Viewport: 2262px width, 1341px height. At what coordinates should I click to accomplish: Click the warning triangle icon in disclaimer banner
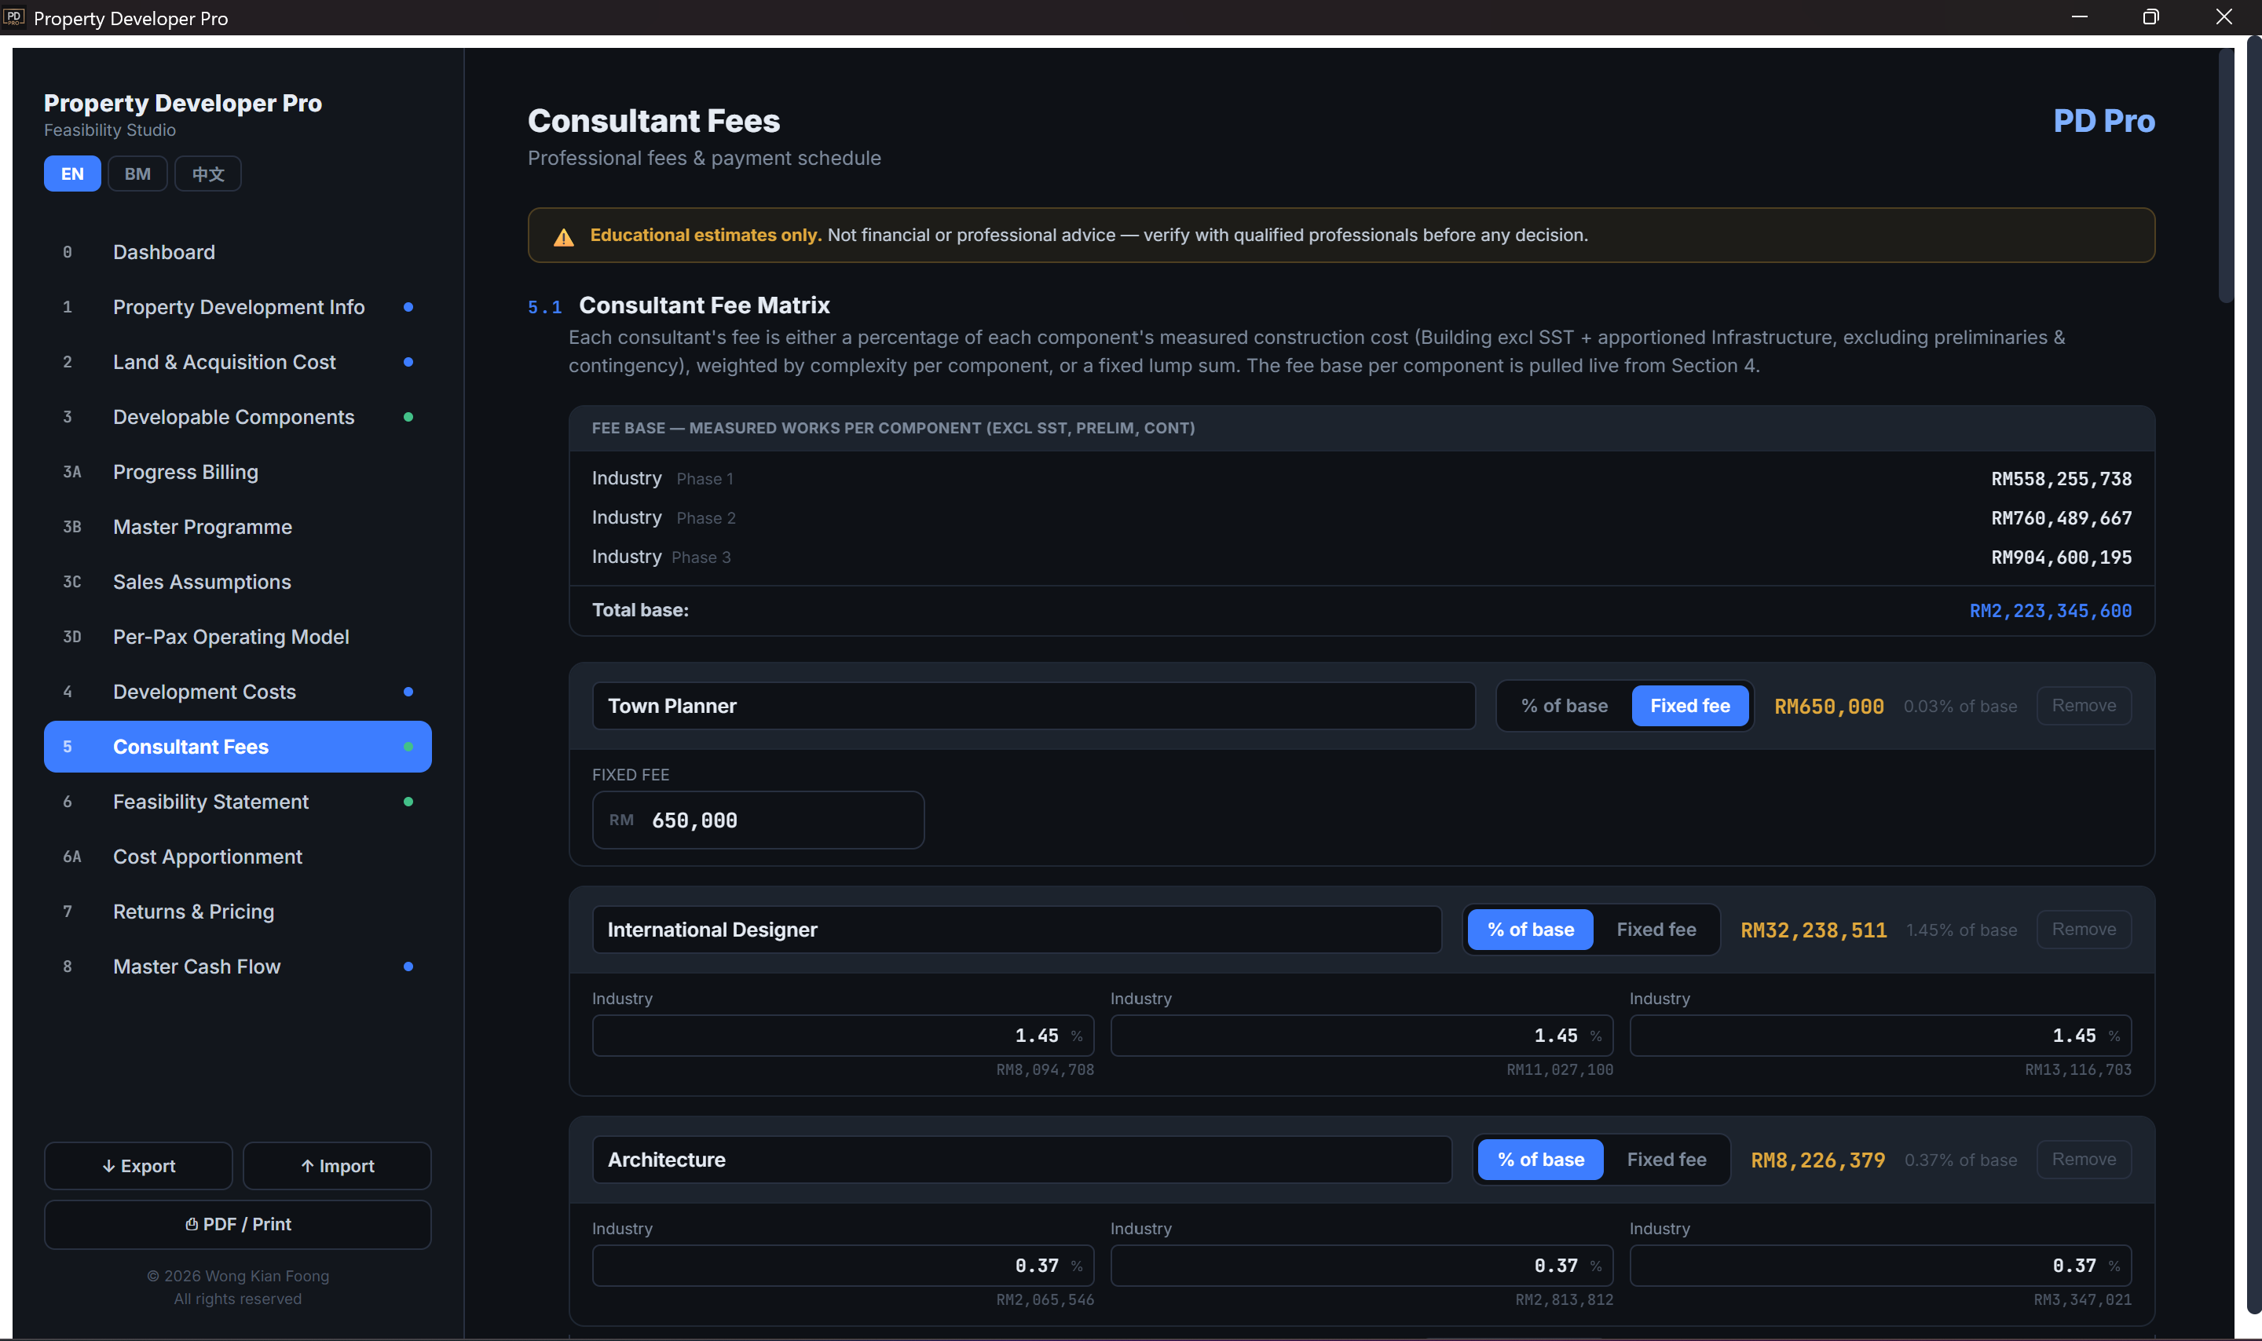[x=564, y=237]
